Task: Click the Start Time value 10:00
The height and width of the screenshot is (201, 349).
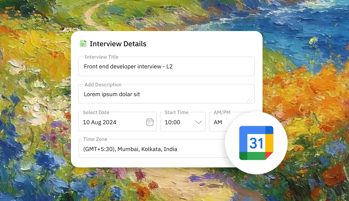Action: (172, 122)
